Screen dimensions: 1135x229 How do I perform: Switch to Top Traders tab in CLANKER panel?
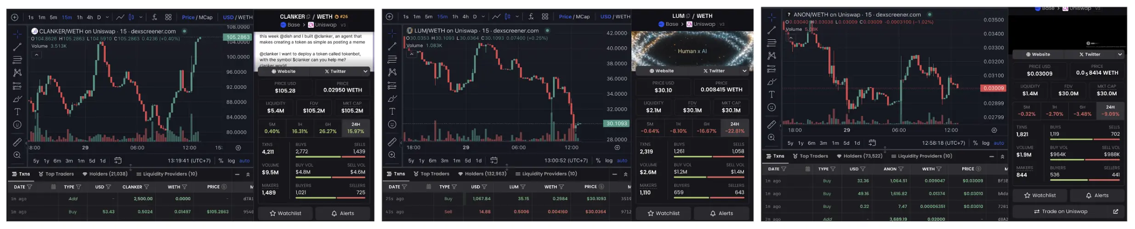(x=56, y=174)
